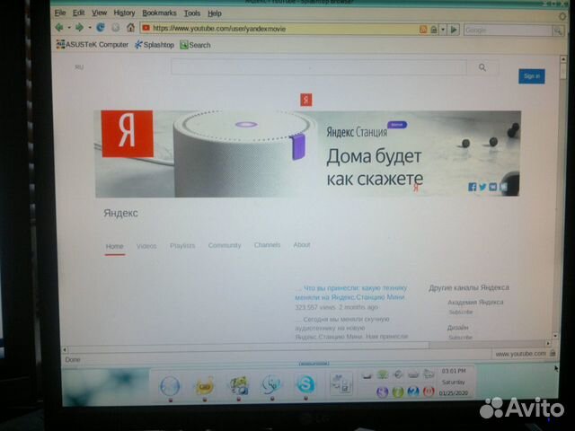This screenshot has width=575, height=431.
Task: Click the large red Yandex channel logo
Action: coord(128,134)
